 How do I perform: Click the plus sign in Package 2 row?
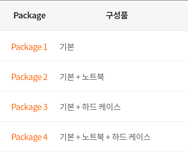click(x=78, y=77)
